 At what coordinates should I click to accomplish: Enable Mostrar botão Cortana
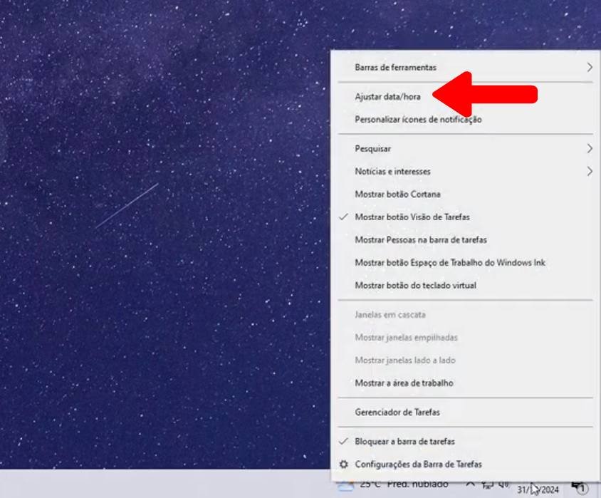tap(397, 194)
